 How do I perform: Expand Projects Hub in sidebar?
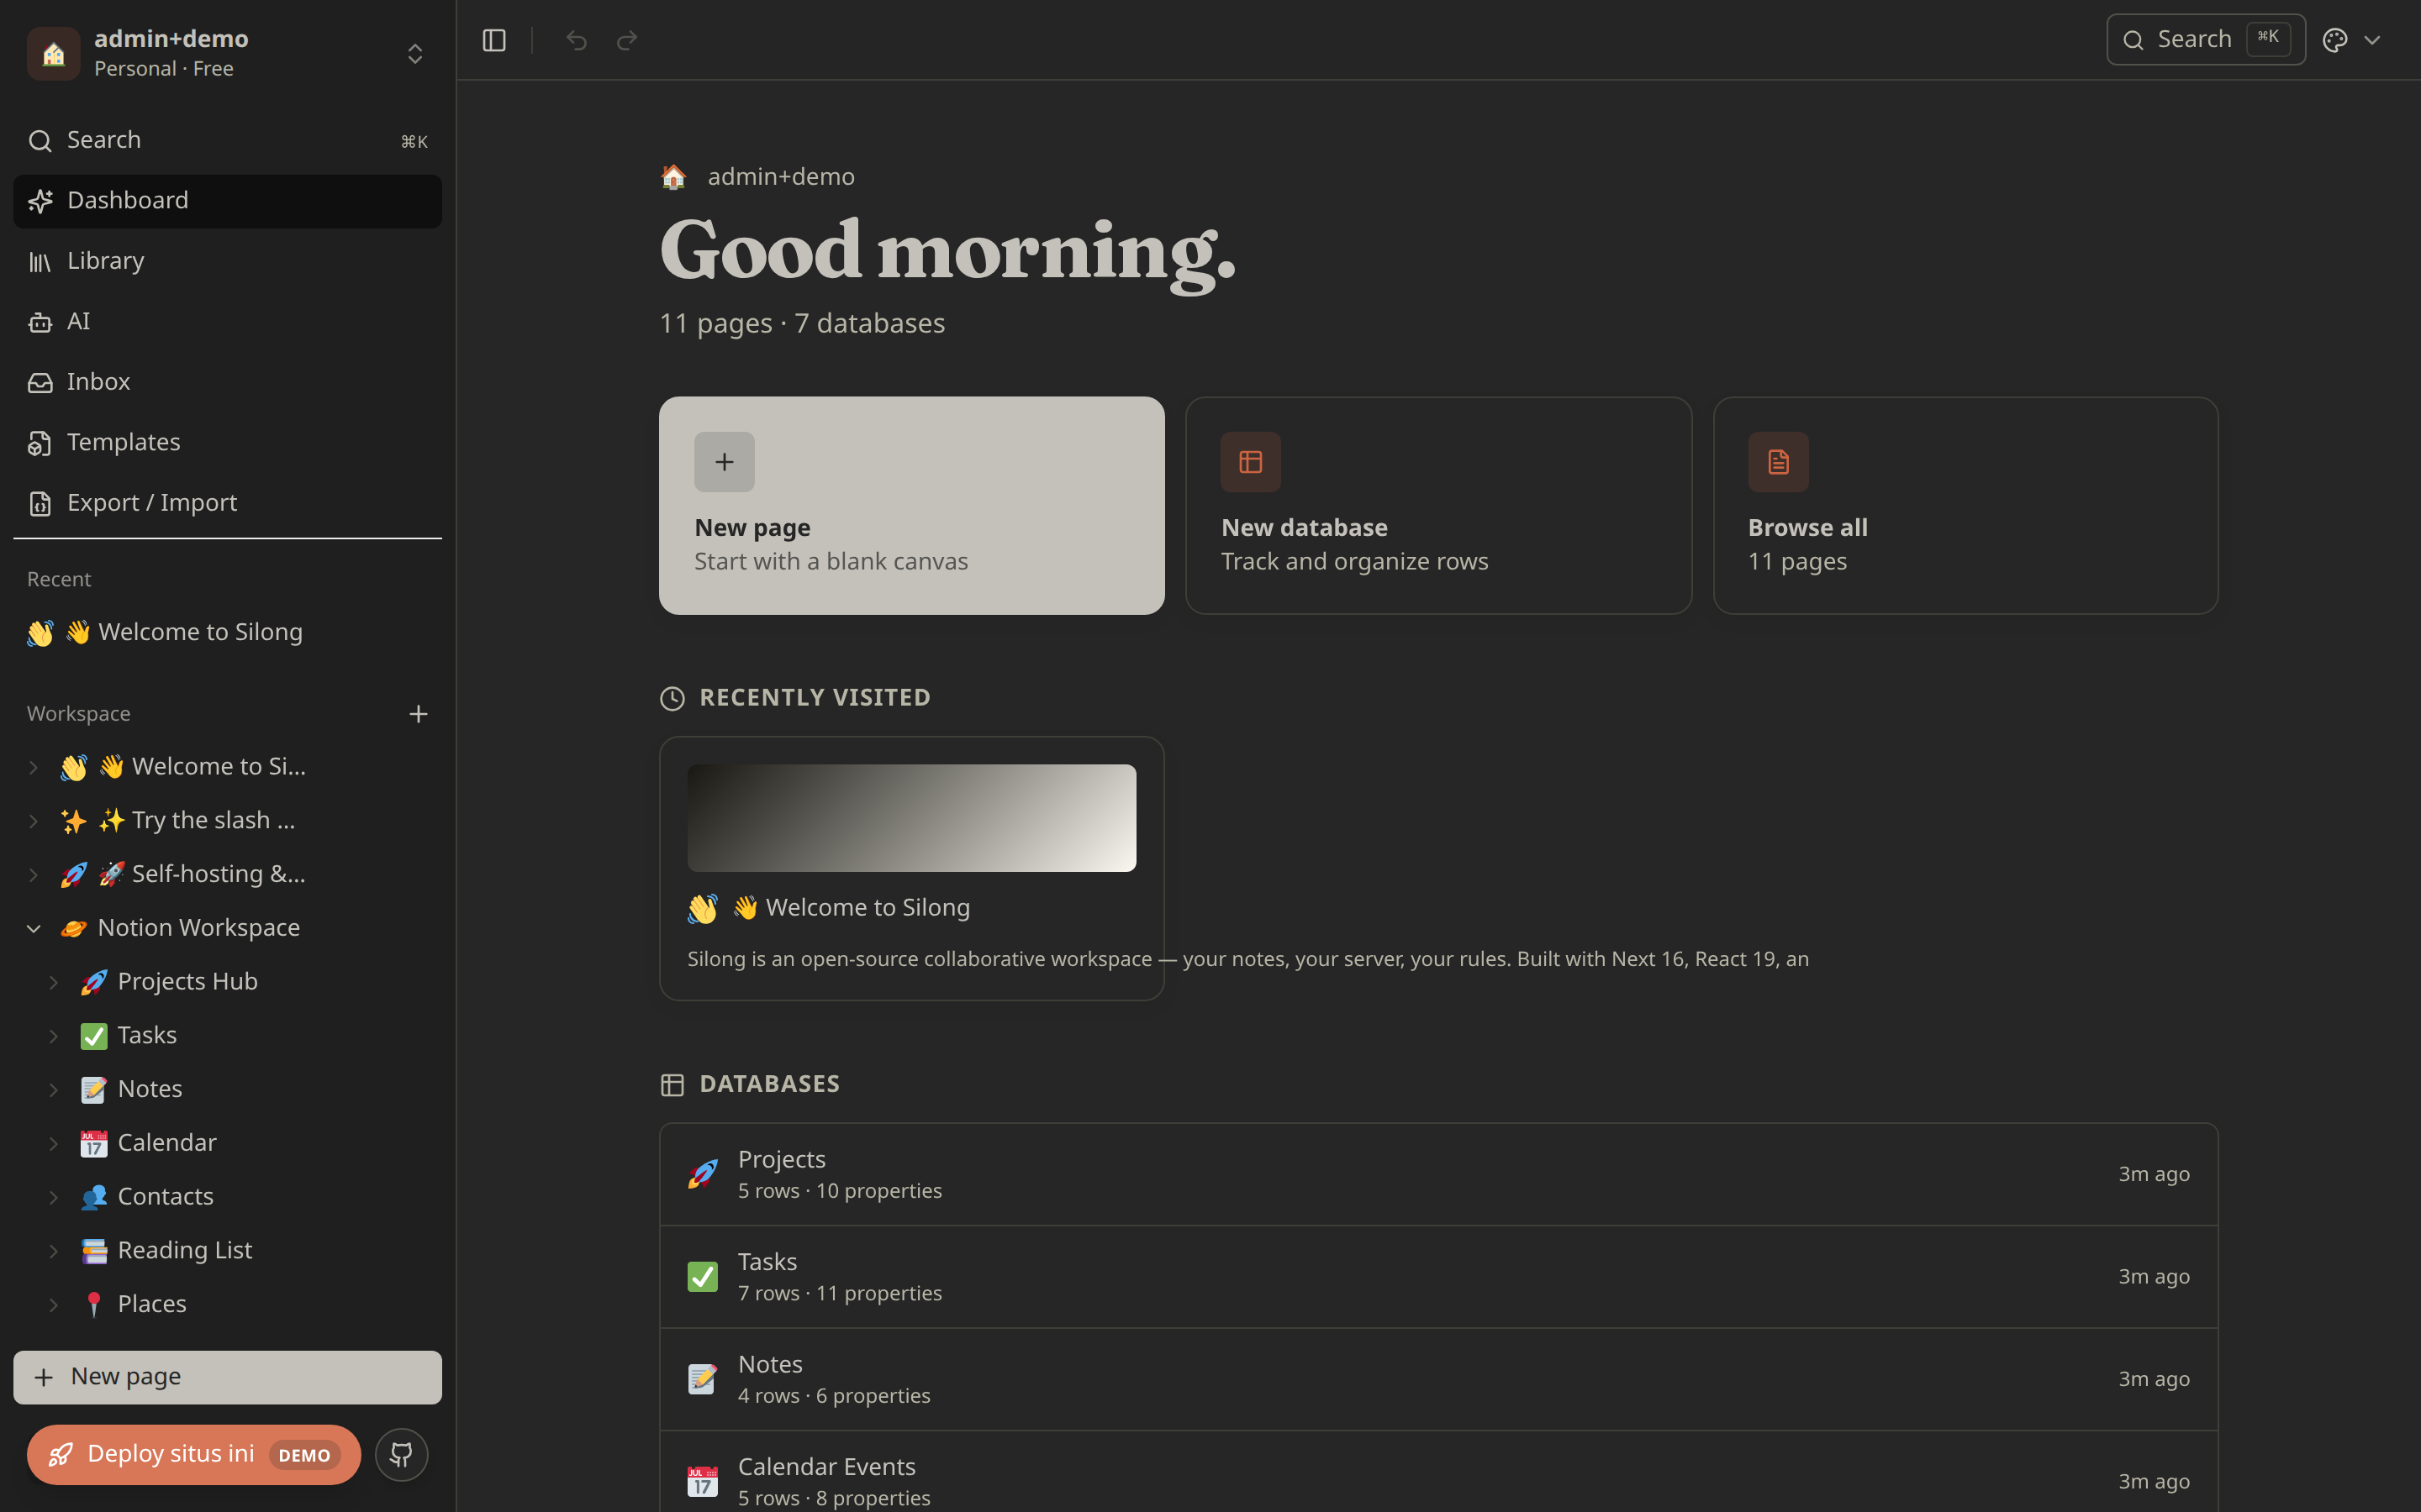pos(54,983)
